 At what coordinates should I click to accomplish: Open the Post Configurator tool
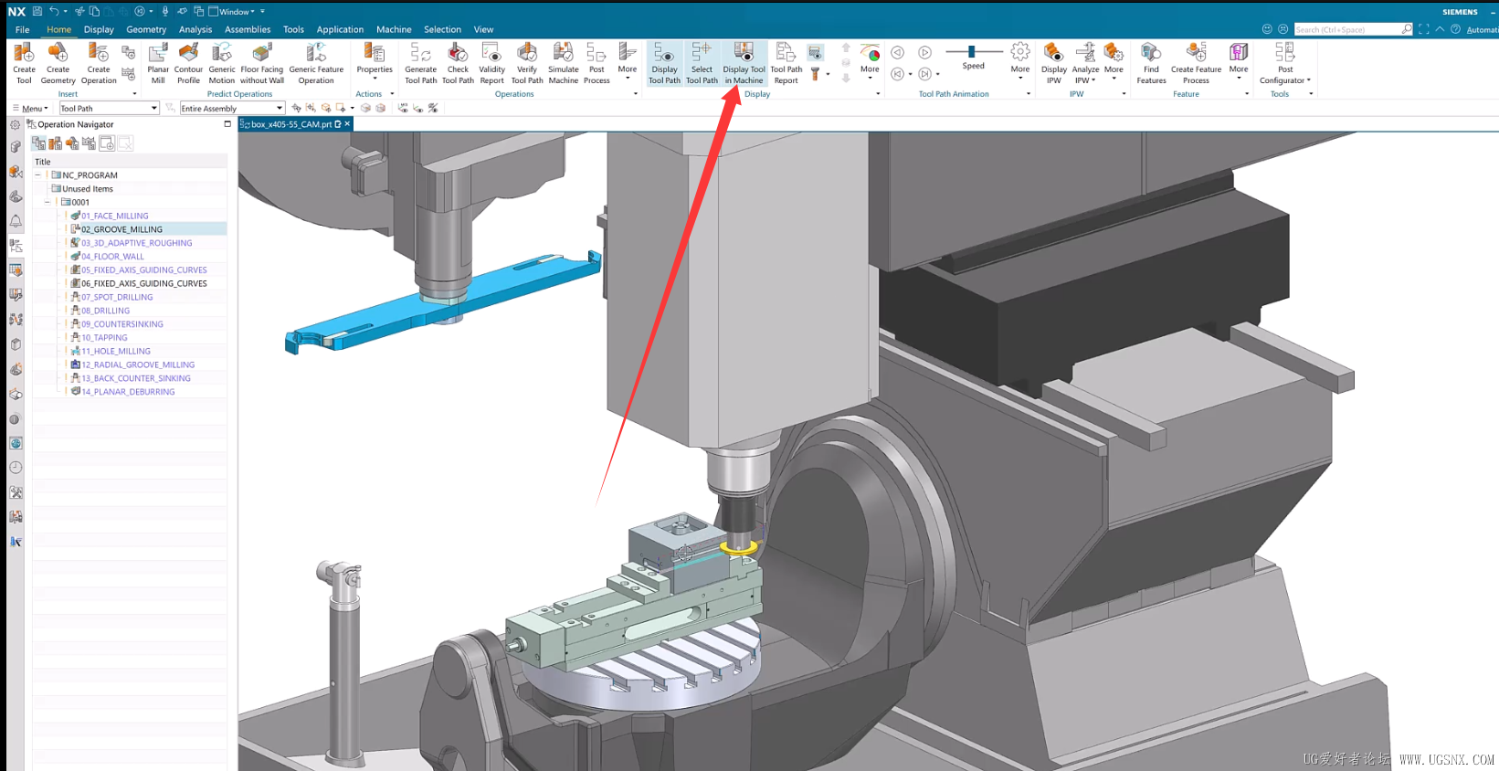coord(1285,63)
